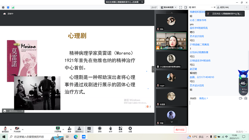Viewport: 249px width, 140px height.
Task: Select the chat tab header
Action: coord(193,7)
